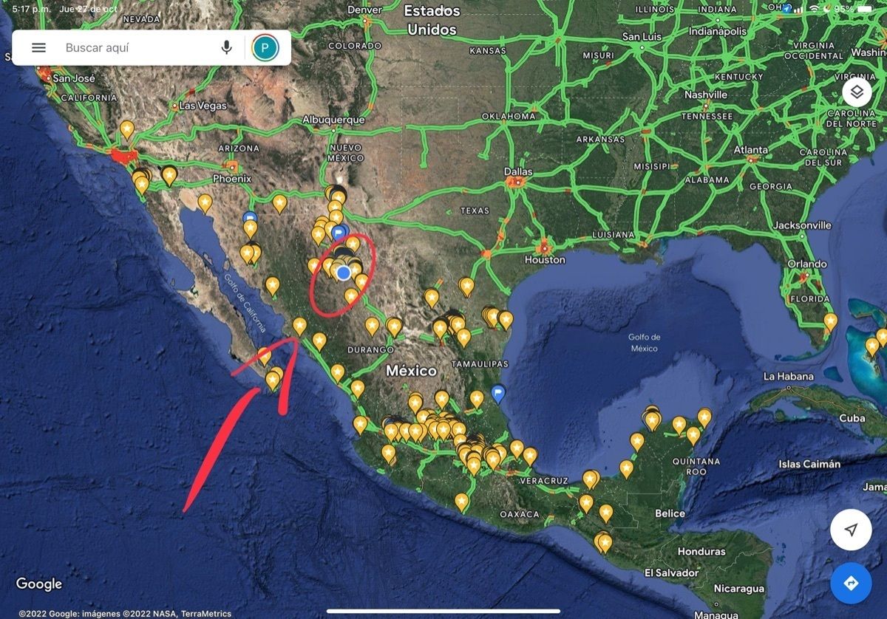This screenshot has height=619, width=887.
Task: Select the La Habana city label
Action: [x=788, y=376]
